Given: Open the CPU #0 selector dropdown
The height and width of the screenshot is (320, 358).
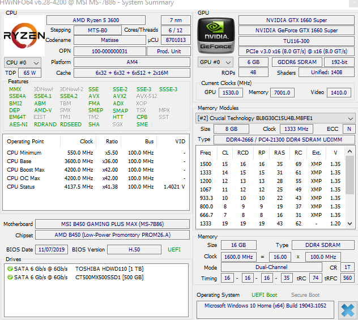Looking at the screenshot, I should tap(23, 62).
